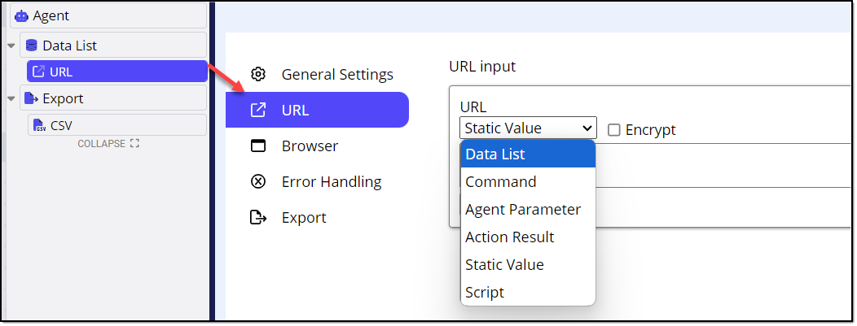Click the Error Handling circle-x icon
857x326 pixels.
click(x=258, y=181)
